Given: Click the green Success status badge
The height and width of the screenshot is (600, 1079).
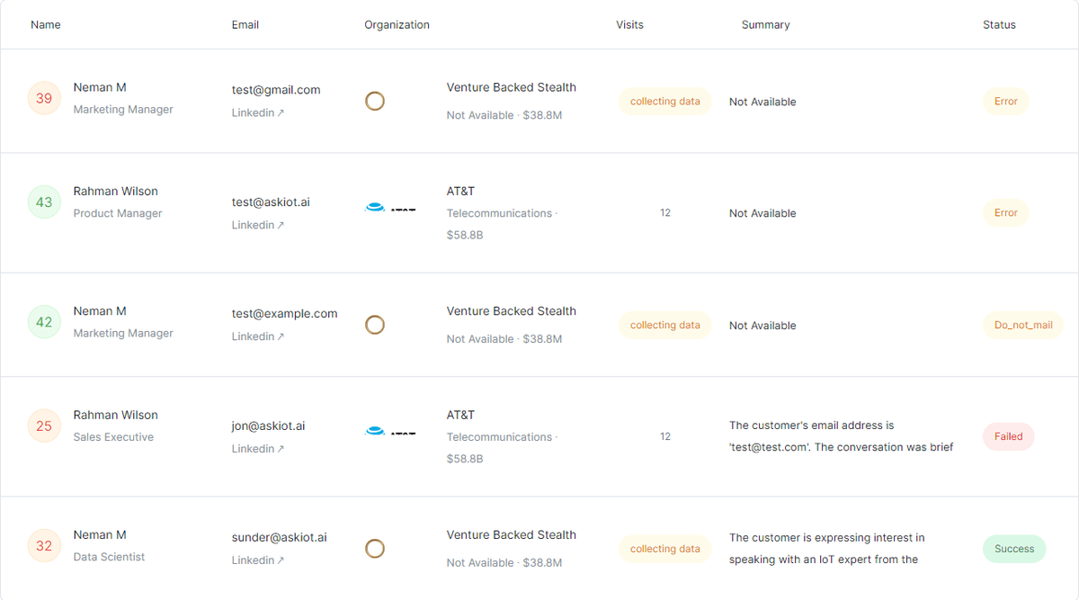Looking at the screenshot, I should 1014,549.
